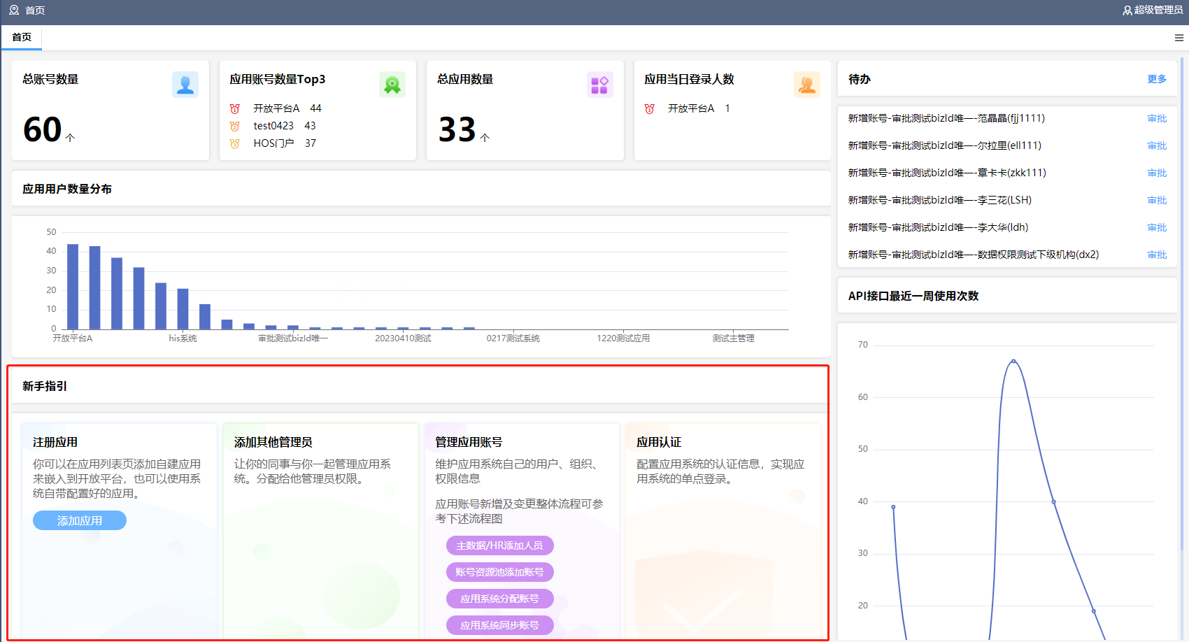Screen dimensions: 1189x642
Task: Open 更多 link in 待办 panel
Action: tap(1157, 79)
